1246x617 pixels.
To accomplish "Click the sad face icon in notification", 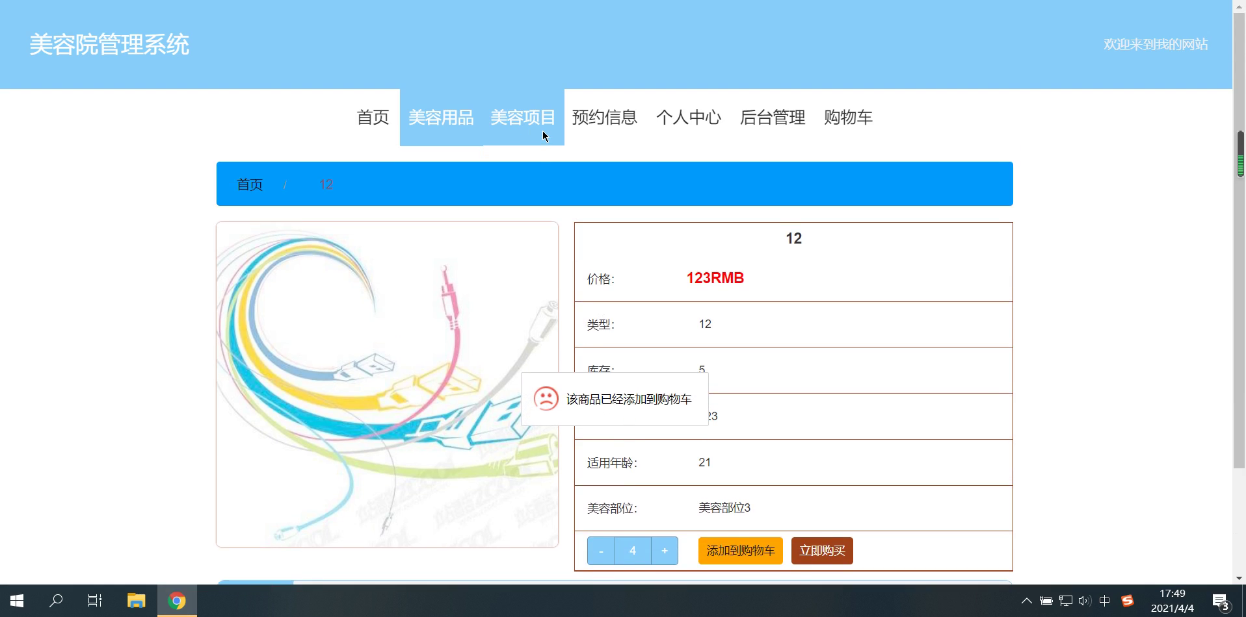I will coord(546,398).
